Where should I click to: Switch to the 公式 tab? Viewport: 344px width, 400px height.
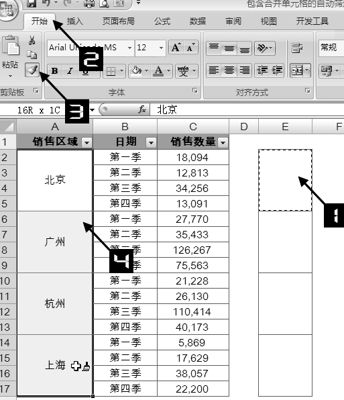[162, 21]
